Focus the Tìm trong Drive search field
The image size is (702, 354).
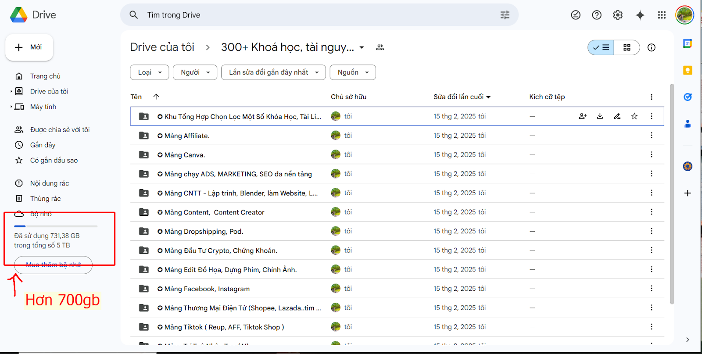coord(320,15)
